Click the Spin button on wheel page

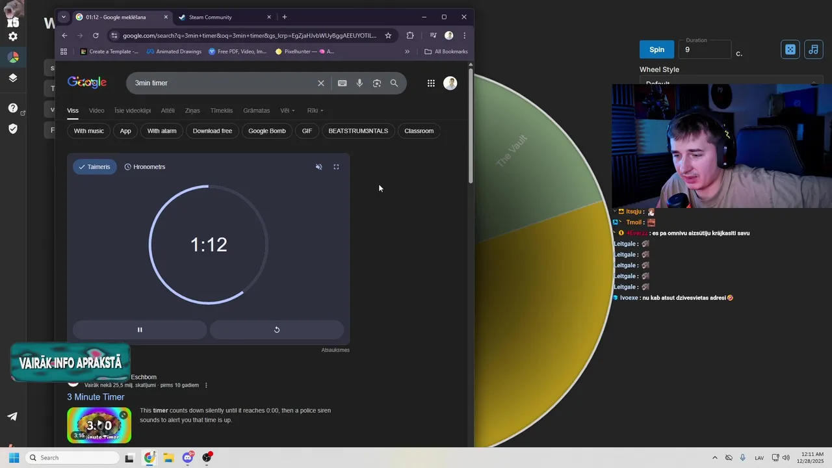pyautogui.click(x=656, y=49)
